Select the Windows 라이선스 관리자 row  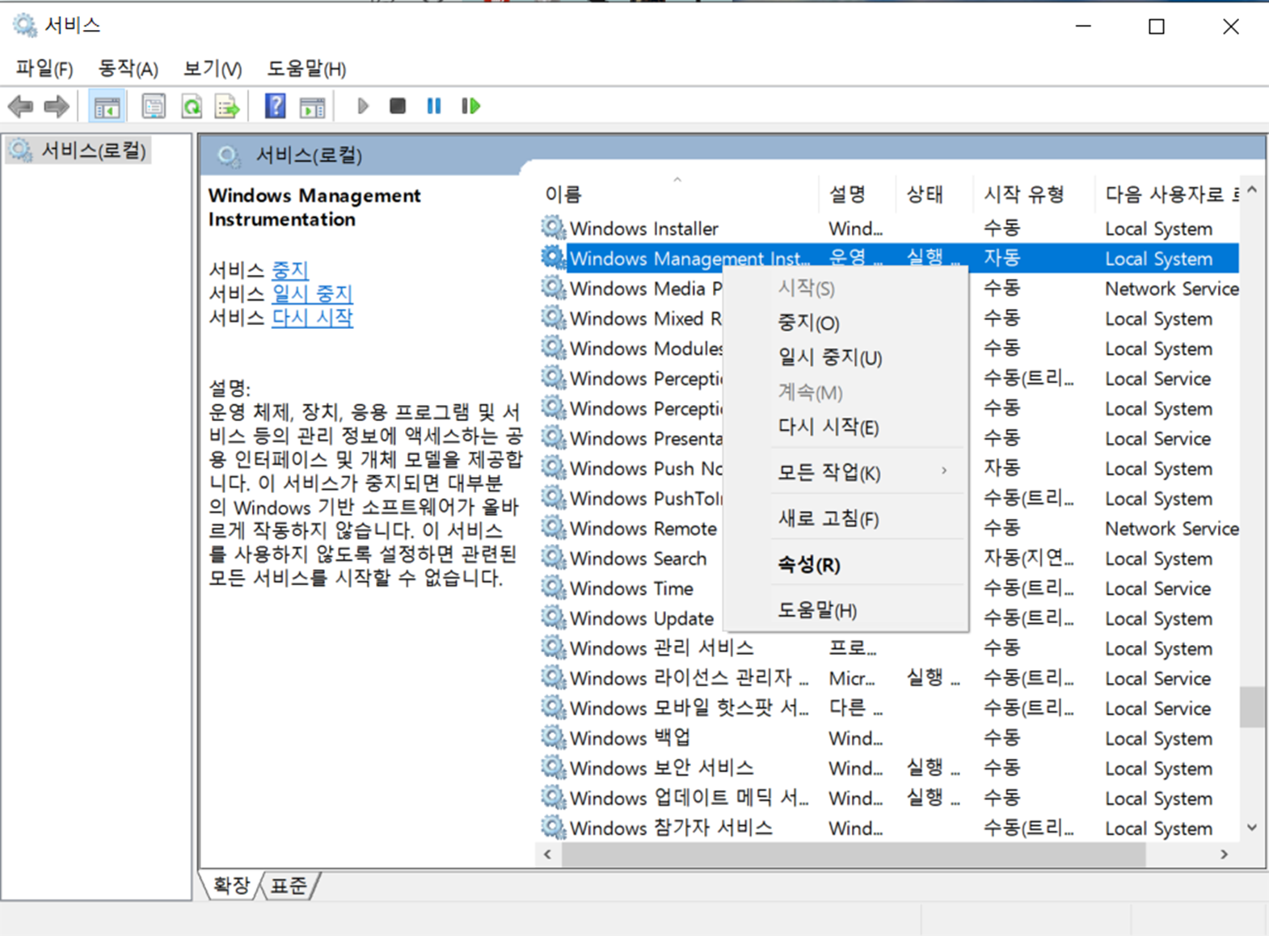889,677
